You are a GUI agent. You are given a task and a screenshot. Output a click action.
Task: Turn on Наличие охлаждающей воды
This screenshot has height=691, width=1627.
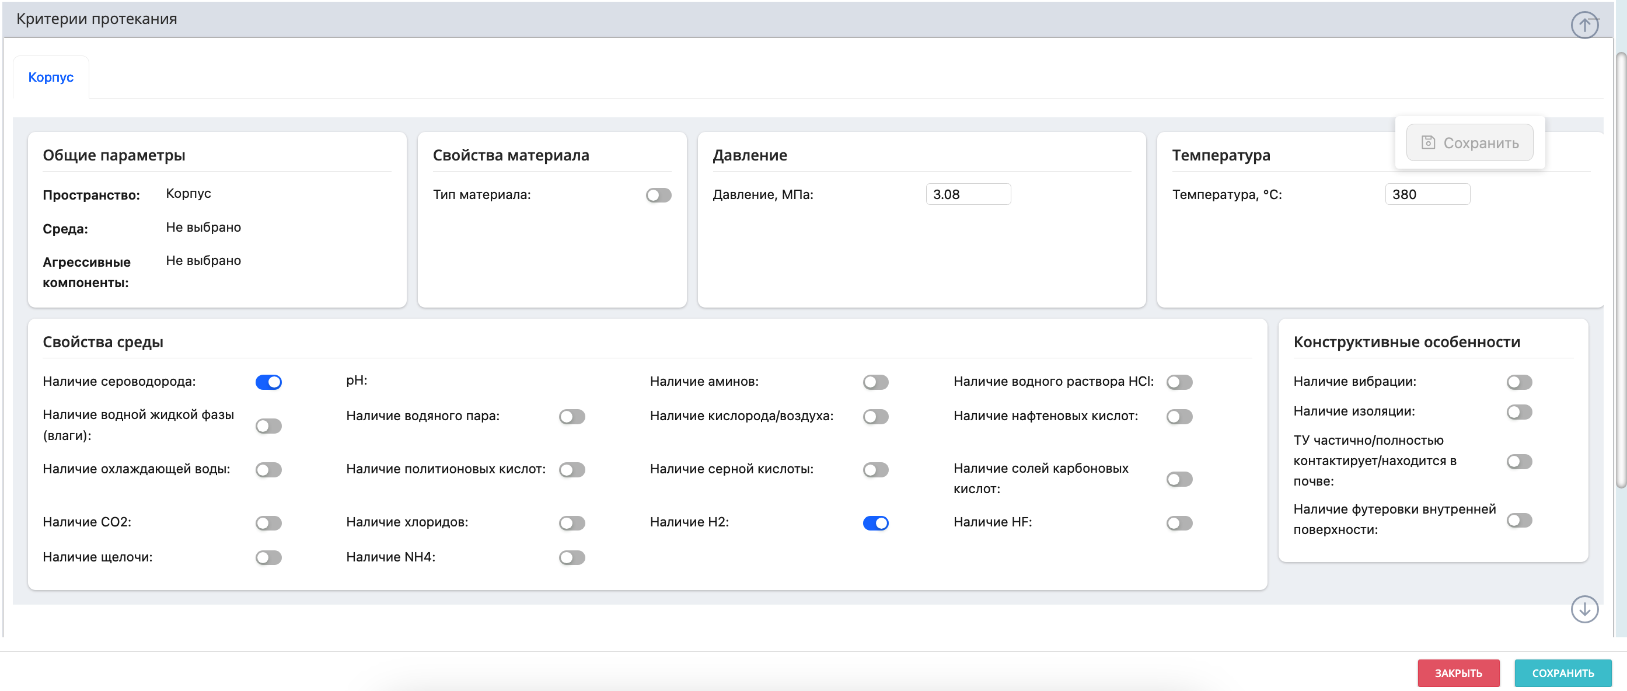(268, 470)
